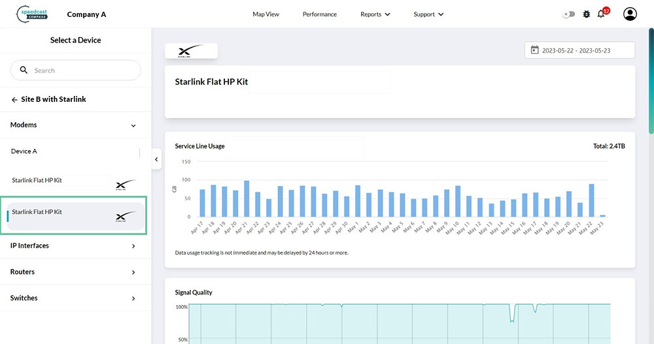The width and height of the screenshot is (654, 344).
Task: Click Starlink logo tab above device card
Action: click(x=191, y=51)
